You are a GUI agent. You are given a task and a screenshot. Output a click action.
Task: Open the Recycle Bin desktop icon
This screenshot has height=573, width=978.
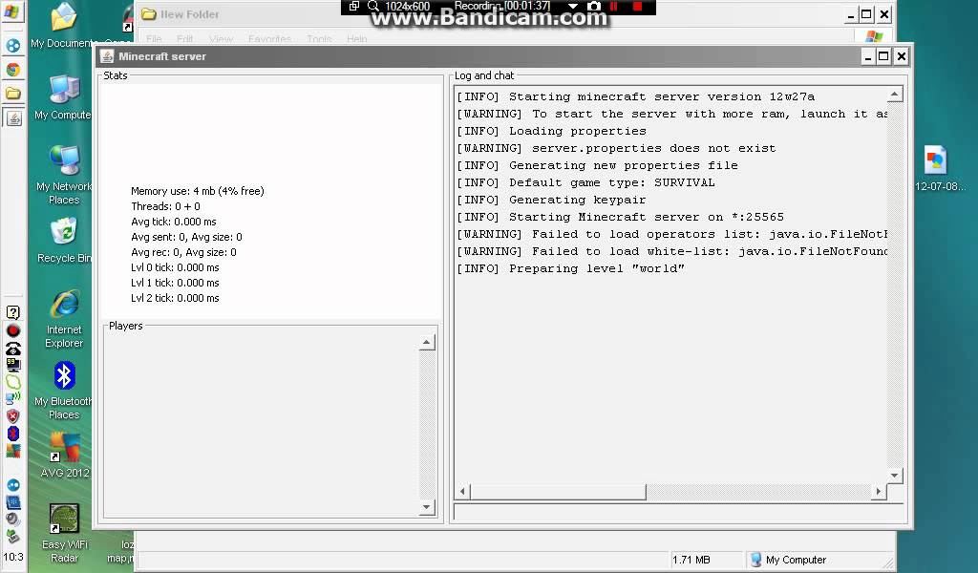(x=64, y=240)
